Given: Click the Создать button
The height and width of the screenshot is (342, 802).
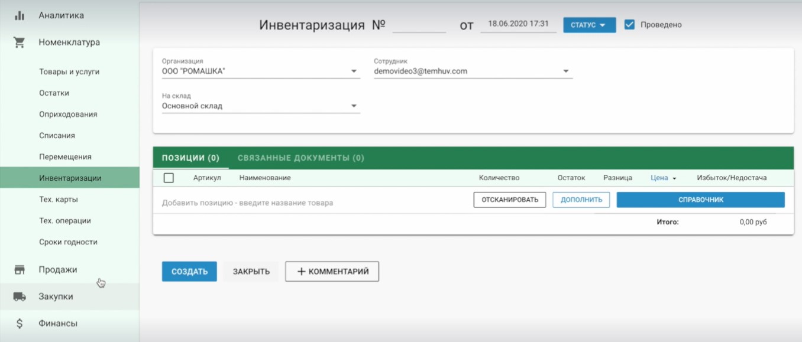Looking at the screenshot, I should click(x=189, y=272).
